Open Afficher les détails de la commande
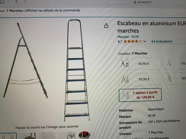186x139 pixels. point(53,11)
